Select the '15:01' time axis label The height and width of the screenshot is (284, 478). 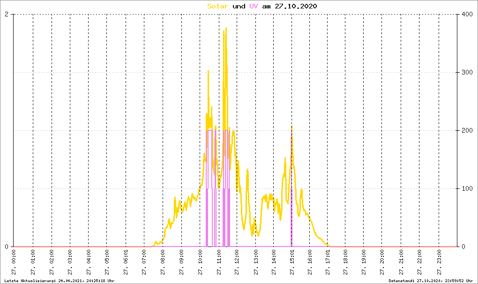[x=292, y=262]
